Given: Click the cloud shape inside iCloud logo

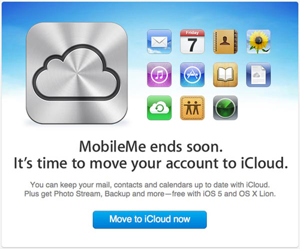Looking at the screenshot, I should click(77, 73).
